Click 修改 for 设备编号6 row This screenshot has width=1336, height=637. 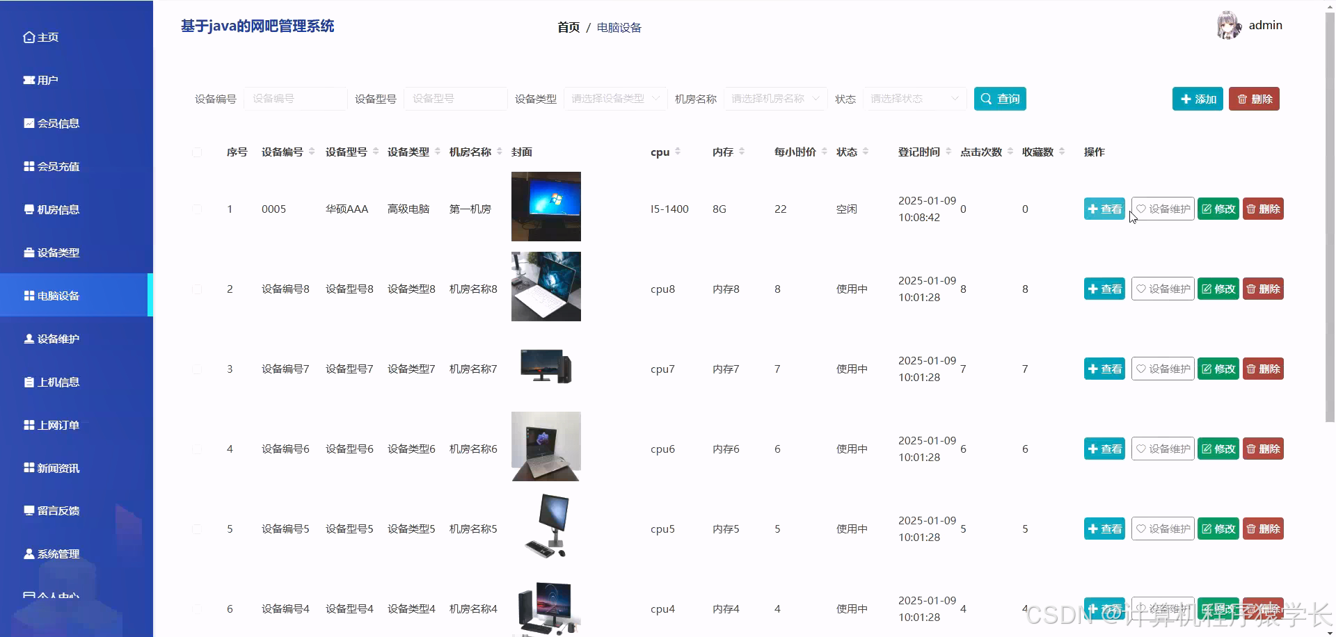[1218, 449]
